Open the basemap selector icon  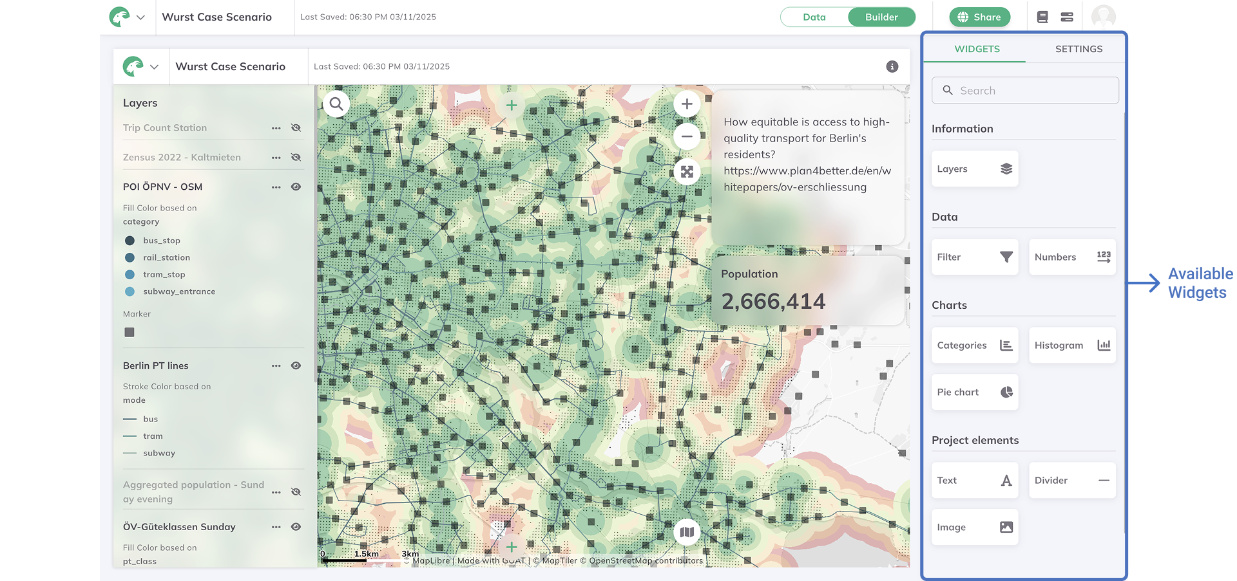tap(687, 532)
